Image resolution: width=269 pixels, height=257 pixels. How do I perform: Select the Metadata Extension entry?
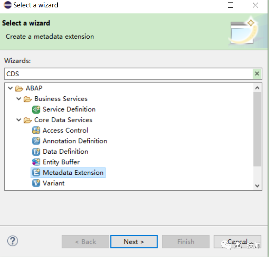pyautogui.click(x=73, y=173)
